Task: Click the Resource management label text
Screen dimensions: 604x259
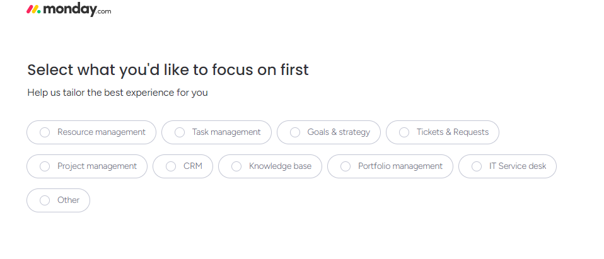Action: click(102, 132)
